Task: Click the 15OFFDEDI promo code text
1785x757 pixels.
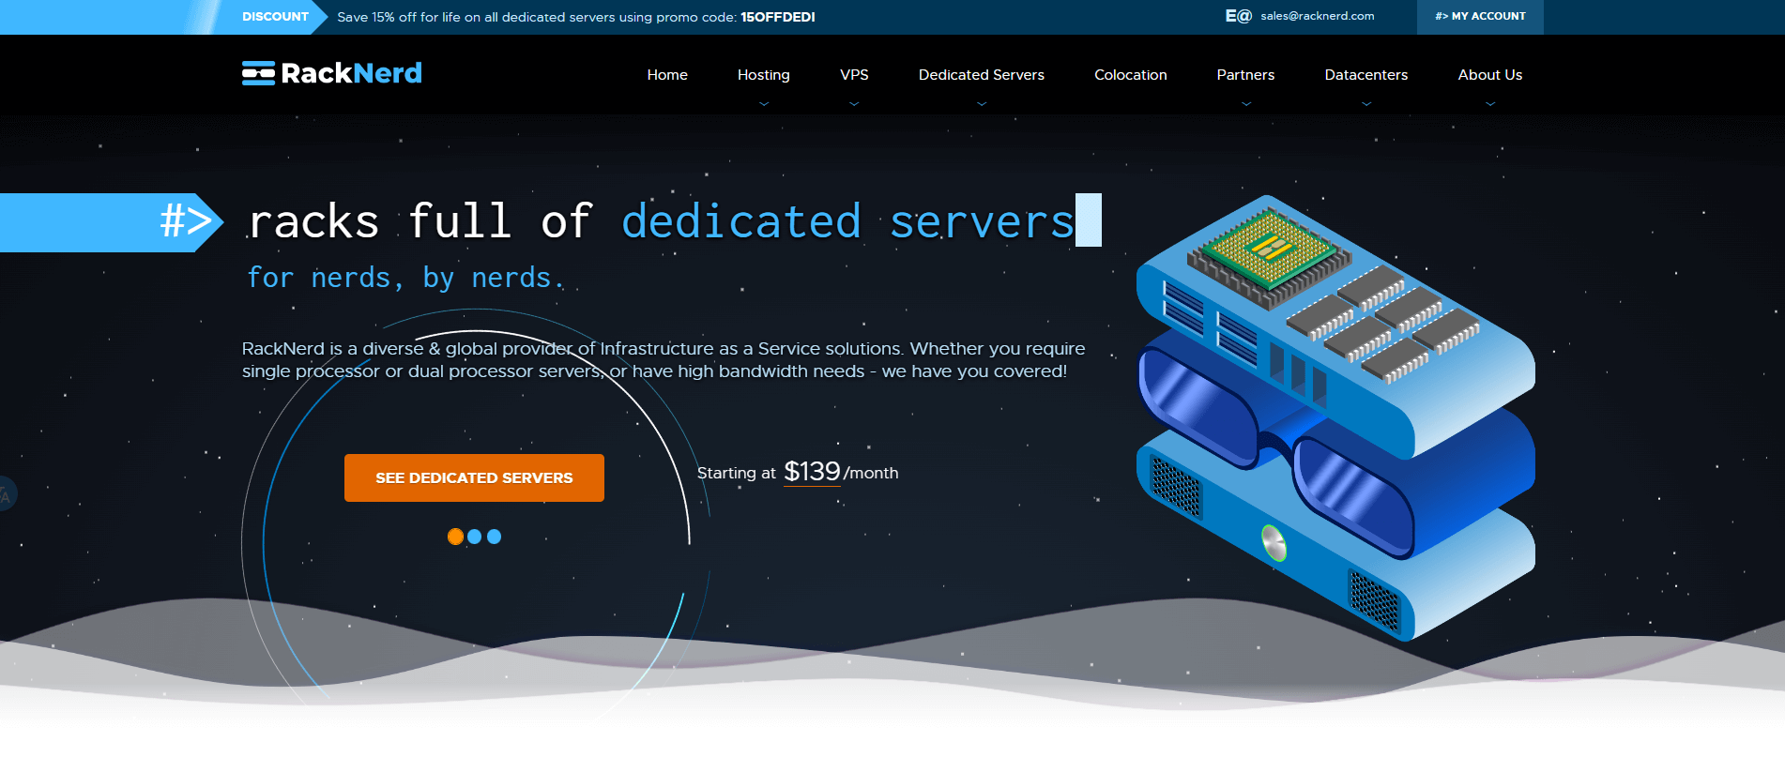Action: click(777, 17)
